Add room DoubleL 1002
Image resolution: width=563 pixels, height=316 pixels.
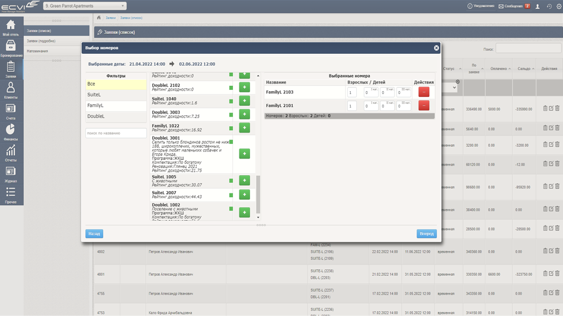click(x=245, y=212)
